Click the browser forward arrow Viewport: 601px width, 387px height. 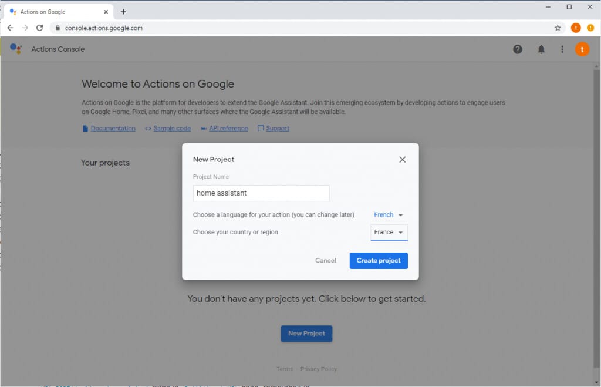click(x=25, y=28)
